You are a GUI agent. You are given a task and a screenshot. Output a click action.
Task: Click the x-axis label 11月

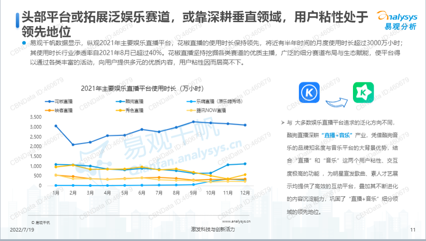pos(228,193)
